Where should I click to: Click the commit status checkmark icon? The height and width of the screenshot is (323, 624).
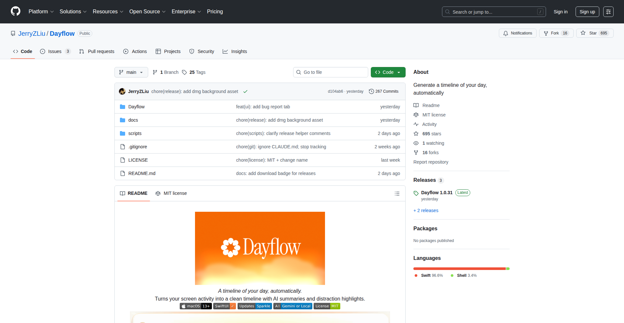coord(245,91)
